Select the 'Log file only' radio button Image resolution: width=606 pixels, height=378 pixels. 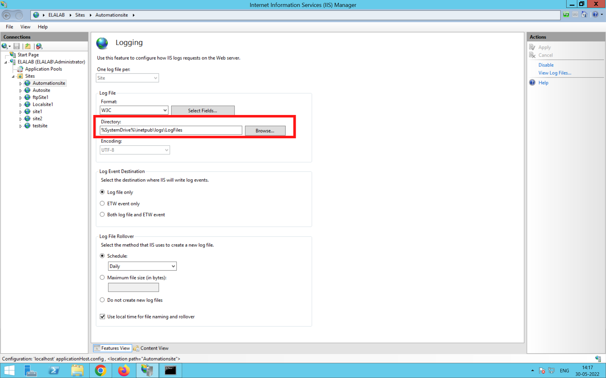[103, 192]
